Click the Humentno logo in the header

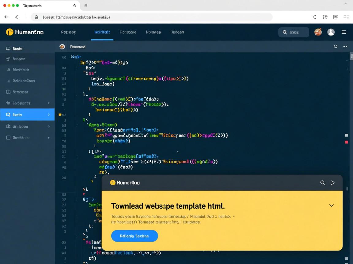click(25, 32)
